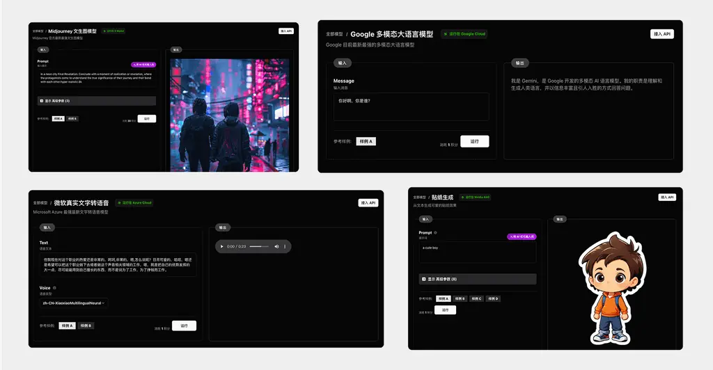Viewport: 713px width, 370px height.
Task: Select 样例 B in the text-to-speech panel
Action: (x=86, y=325)
